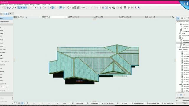
Task: Select the eyedropper pick-up parameters tool
Action: (x=10, y=8)
